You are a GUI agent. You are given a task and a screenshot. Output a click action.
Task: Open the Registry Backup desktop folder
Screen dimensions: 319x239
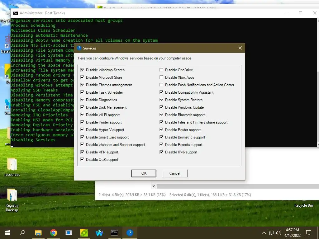[x=12, y=200]
